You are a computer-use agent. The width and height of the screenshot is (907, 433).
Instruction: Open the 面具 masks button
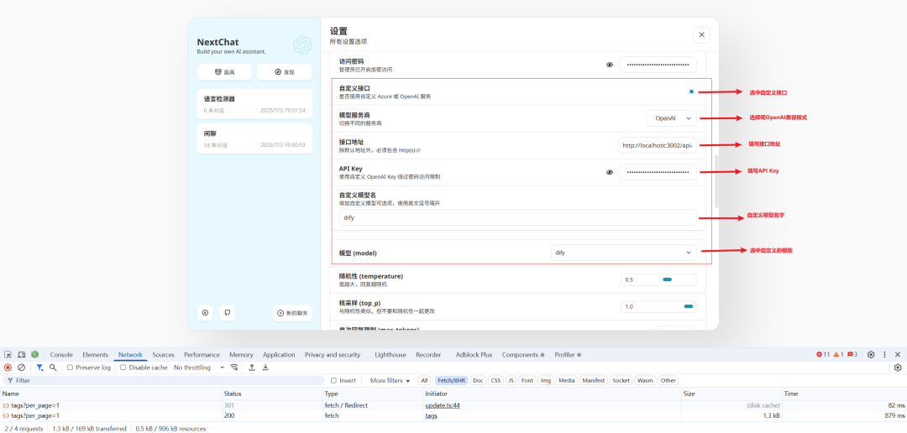coord(224,71)
